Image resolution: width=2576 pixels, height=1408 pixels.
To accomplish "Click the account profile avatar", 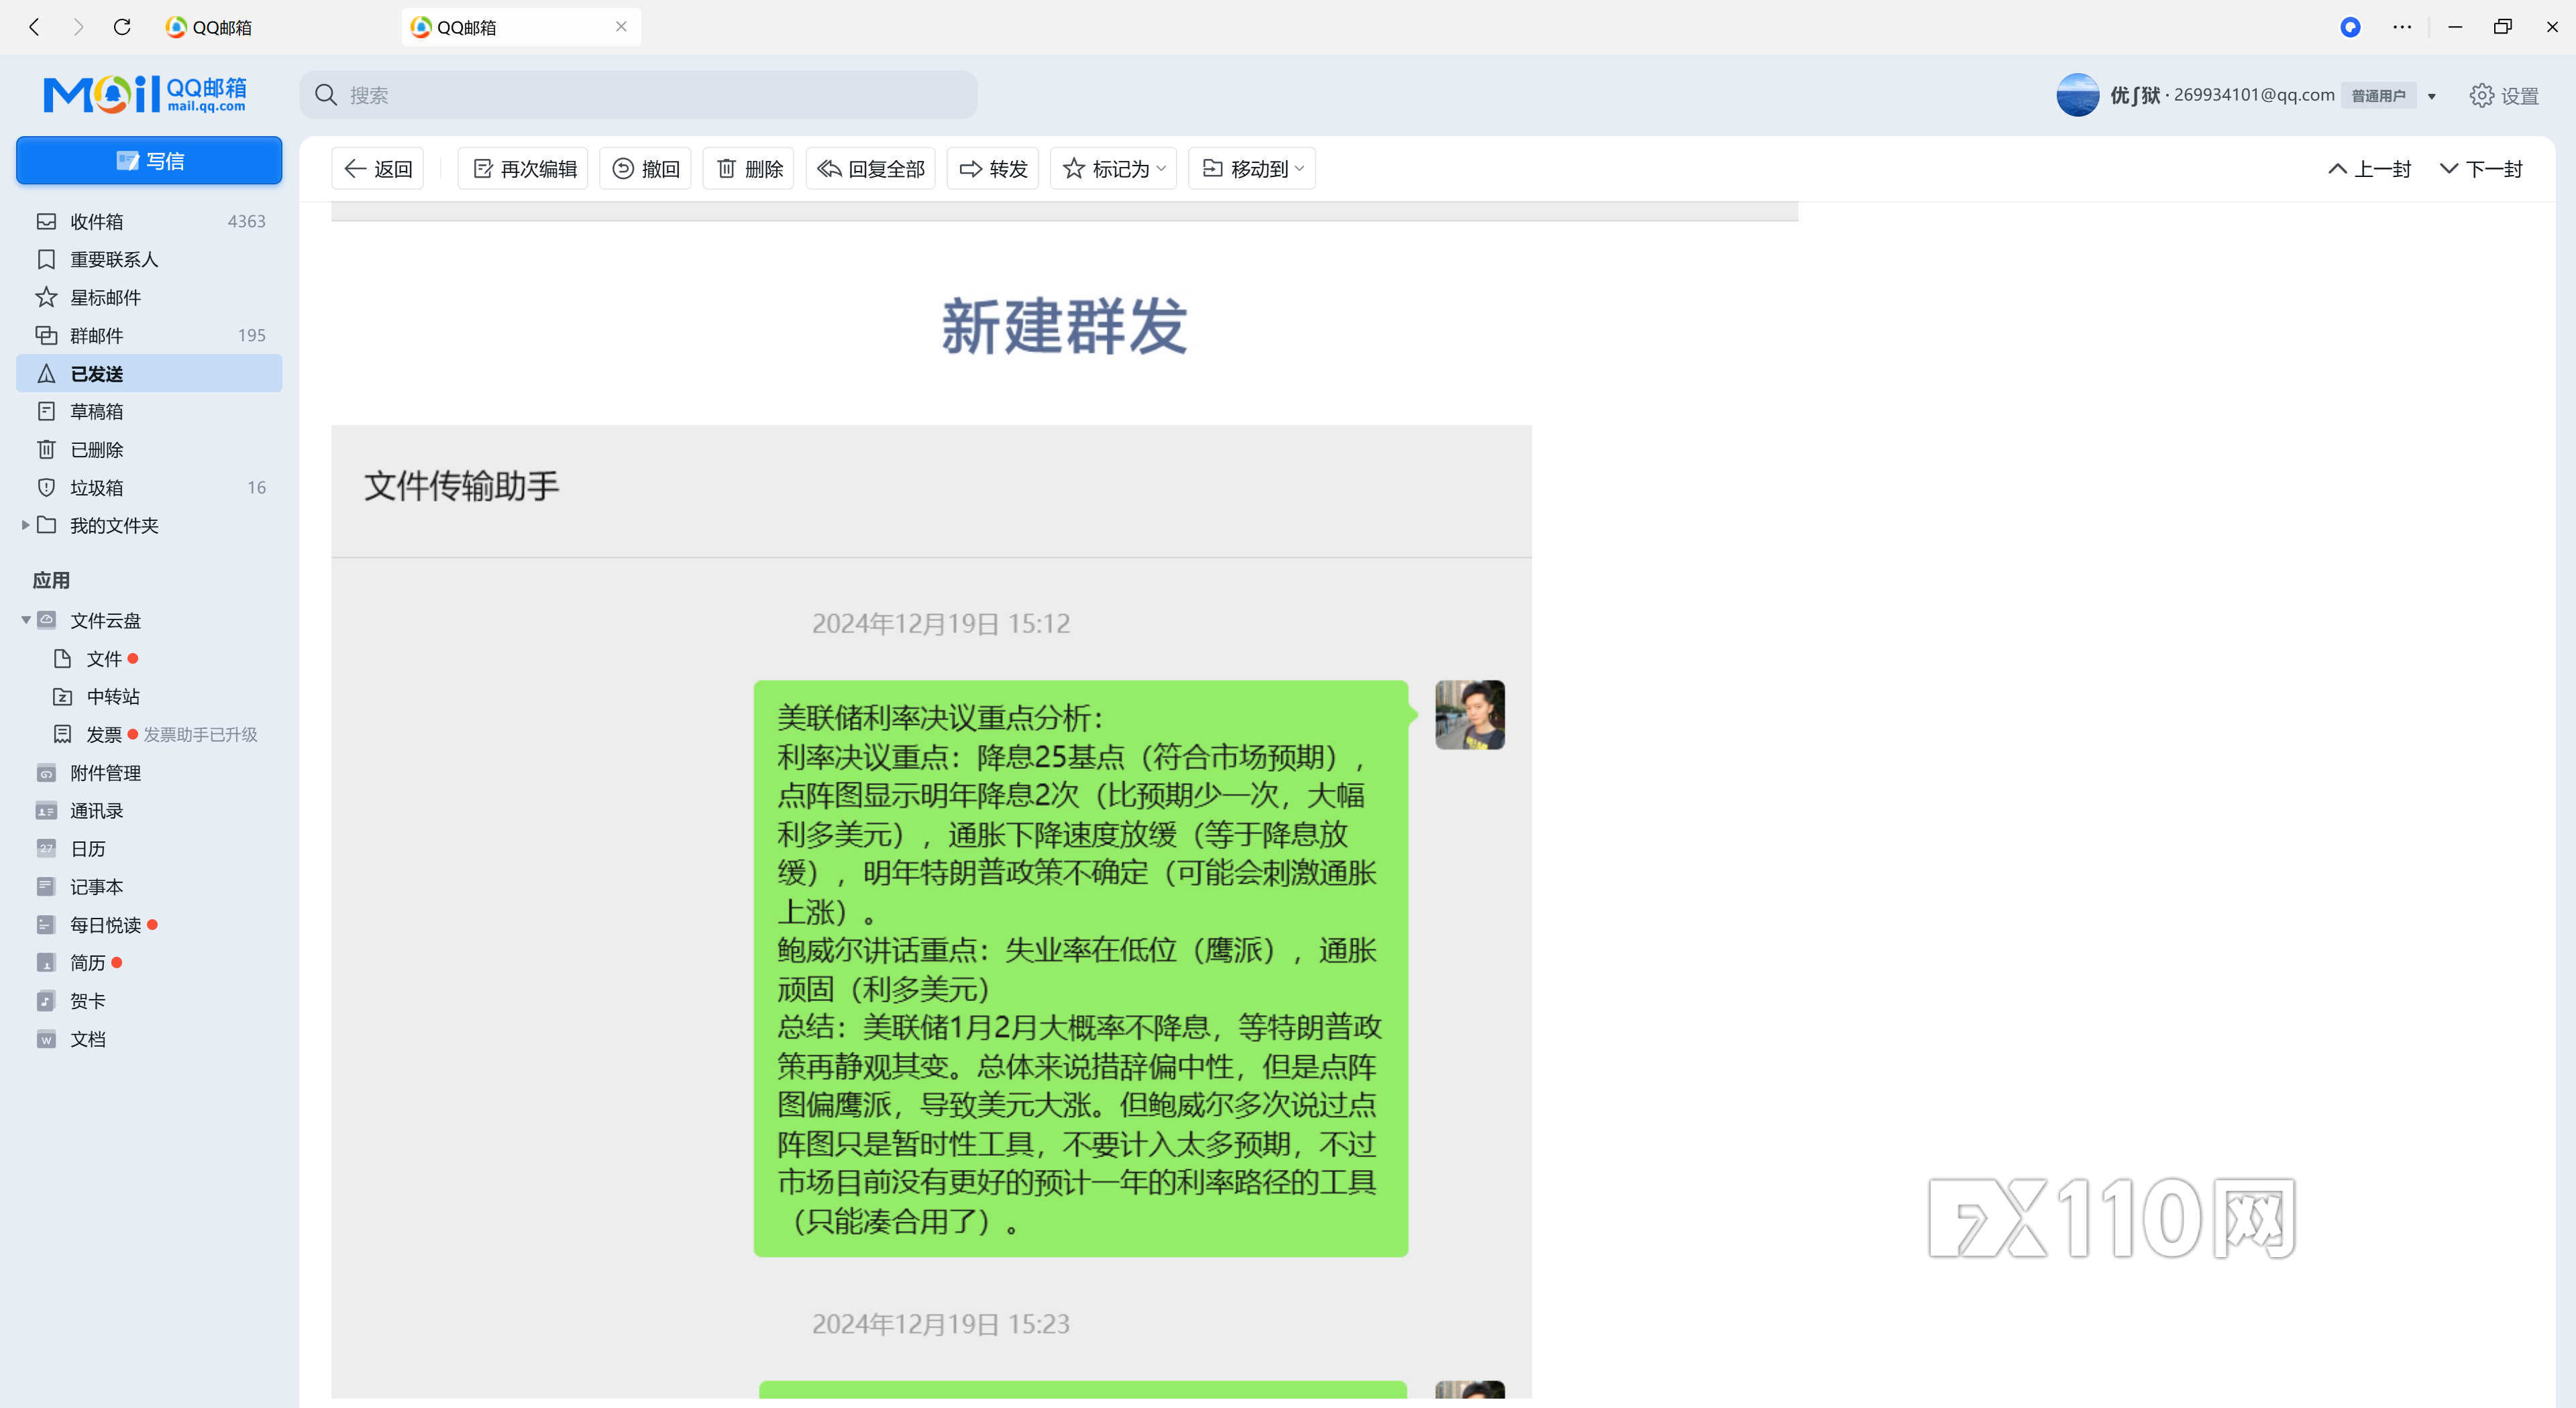I will tap(2077, 95).
